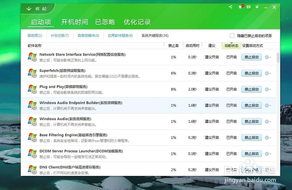Open 计划任务(7) sub-tab
The image size is (292, 190).
(x=60, y=36)
